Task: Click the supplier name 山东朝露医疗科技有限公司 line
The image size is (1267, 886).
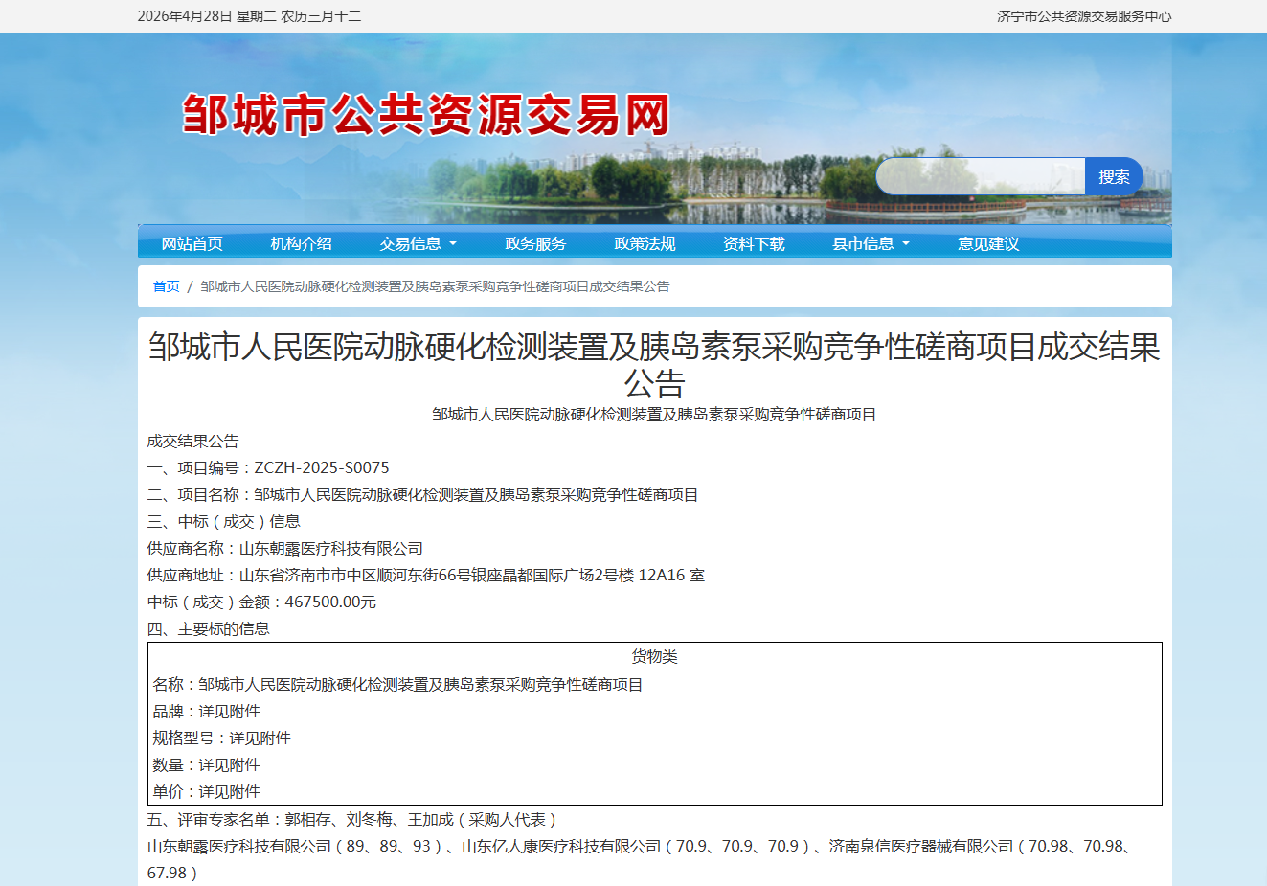Action: (284, 548)
